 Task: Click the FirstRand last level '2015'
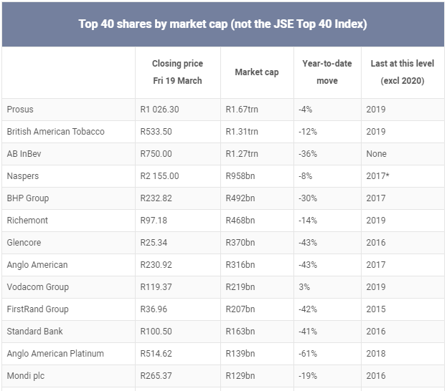coord(376,309)
